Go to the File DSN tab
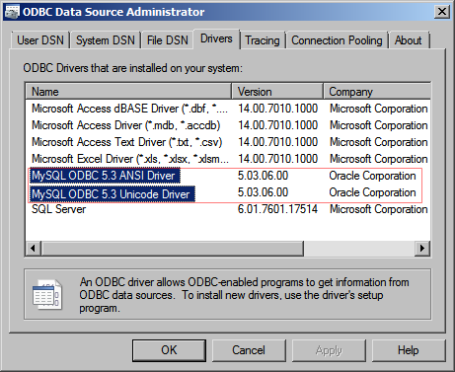This screenshot has width=455, height=372. pos(167,40)
